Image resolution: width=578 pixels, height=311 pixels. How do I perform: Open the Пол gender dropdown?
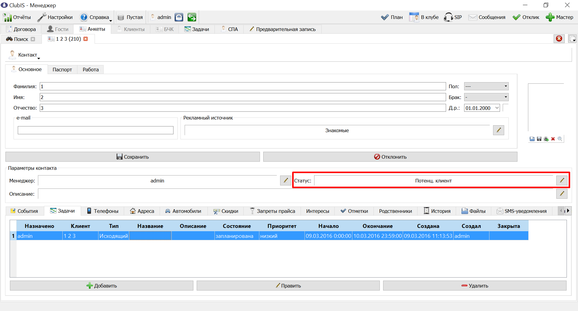(486, 86)
